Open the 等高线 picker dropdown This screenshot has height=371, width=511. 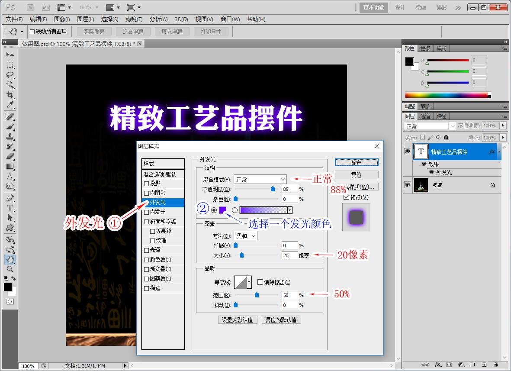coord(250,282)
